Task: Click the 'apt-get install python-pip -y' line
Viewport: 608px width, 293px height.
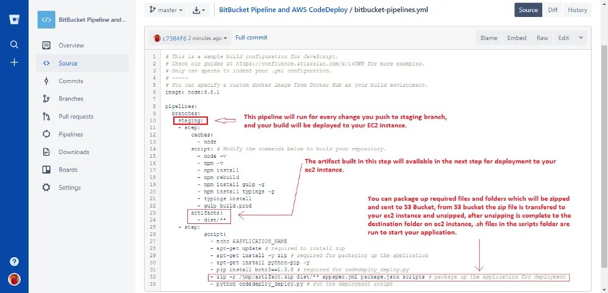Action: click(260, 263)
